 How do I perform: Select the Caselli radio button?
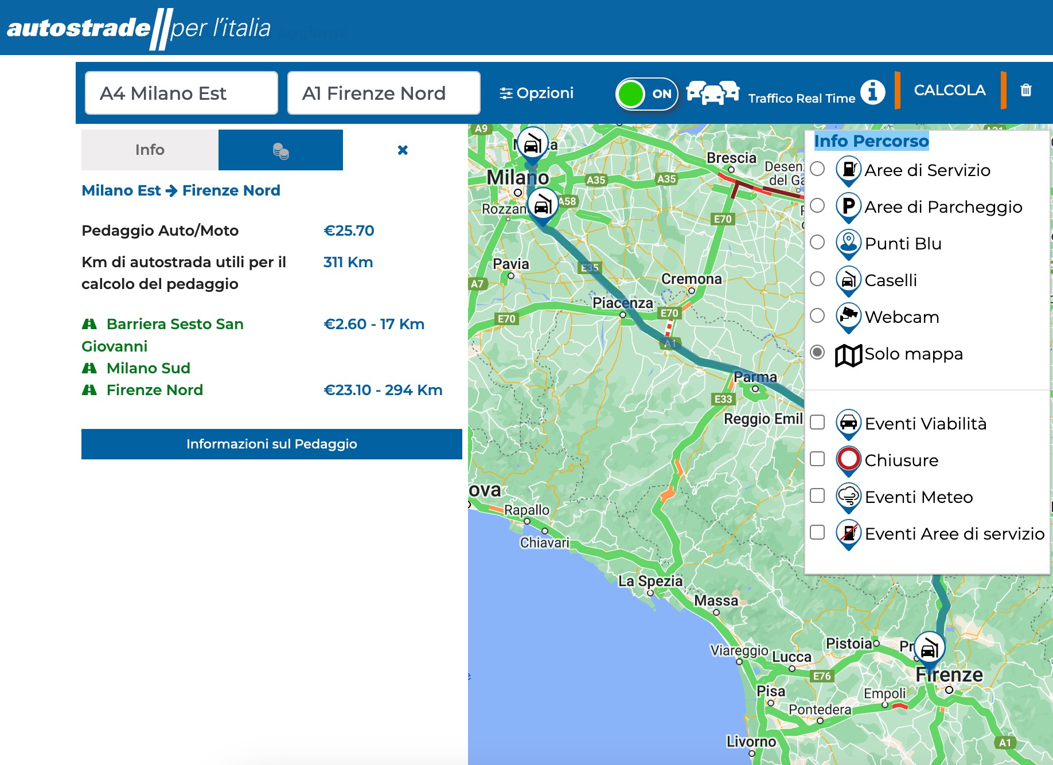pyautogui.click(x=817, y=279)
